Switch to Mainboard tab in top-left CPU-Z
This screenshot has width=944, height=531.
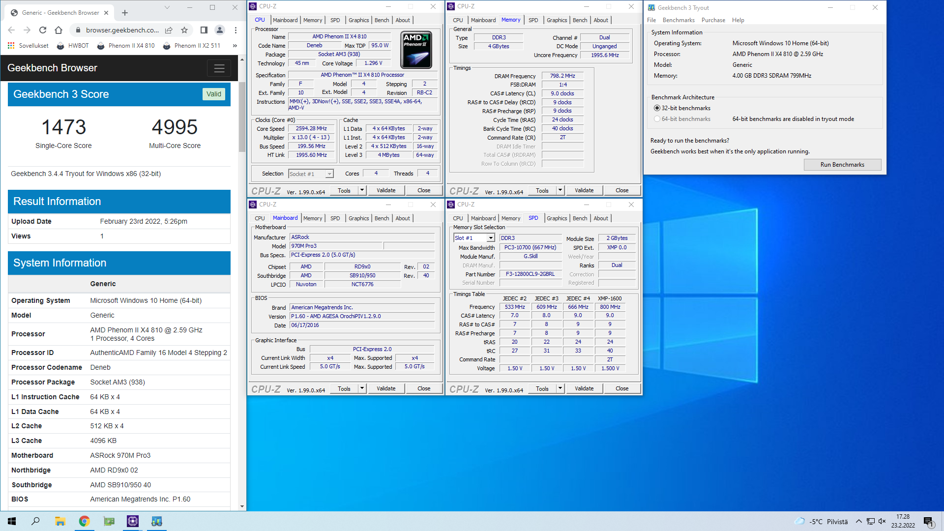tap(285, 20)
